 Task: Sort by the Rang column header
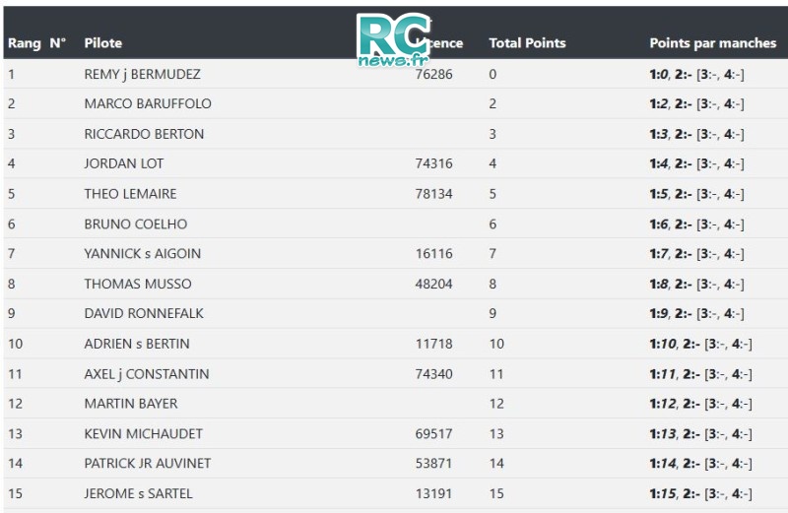click(24, 43)
